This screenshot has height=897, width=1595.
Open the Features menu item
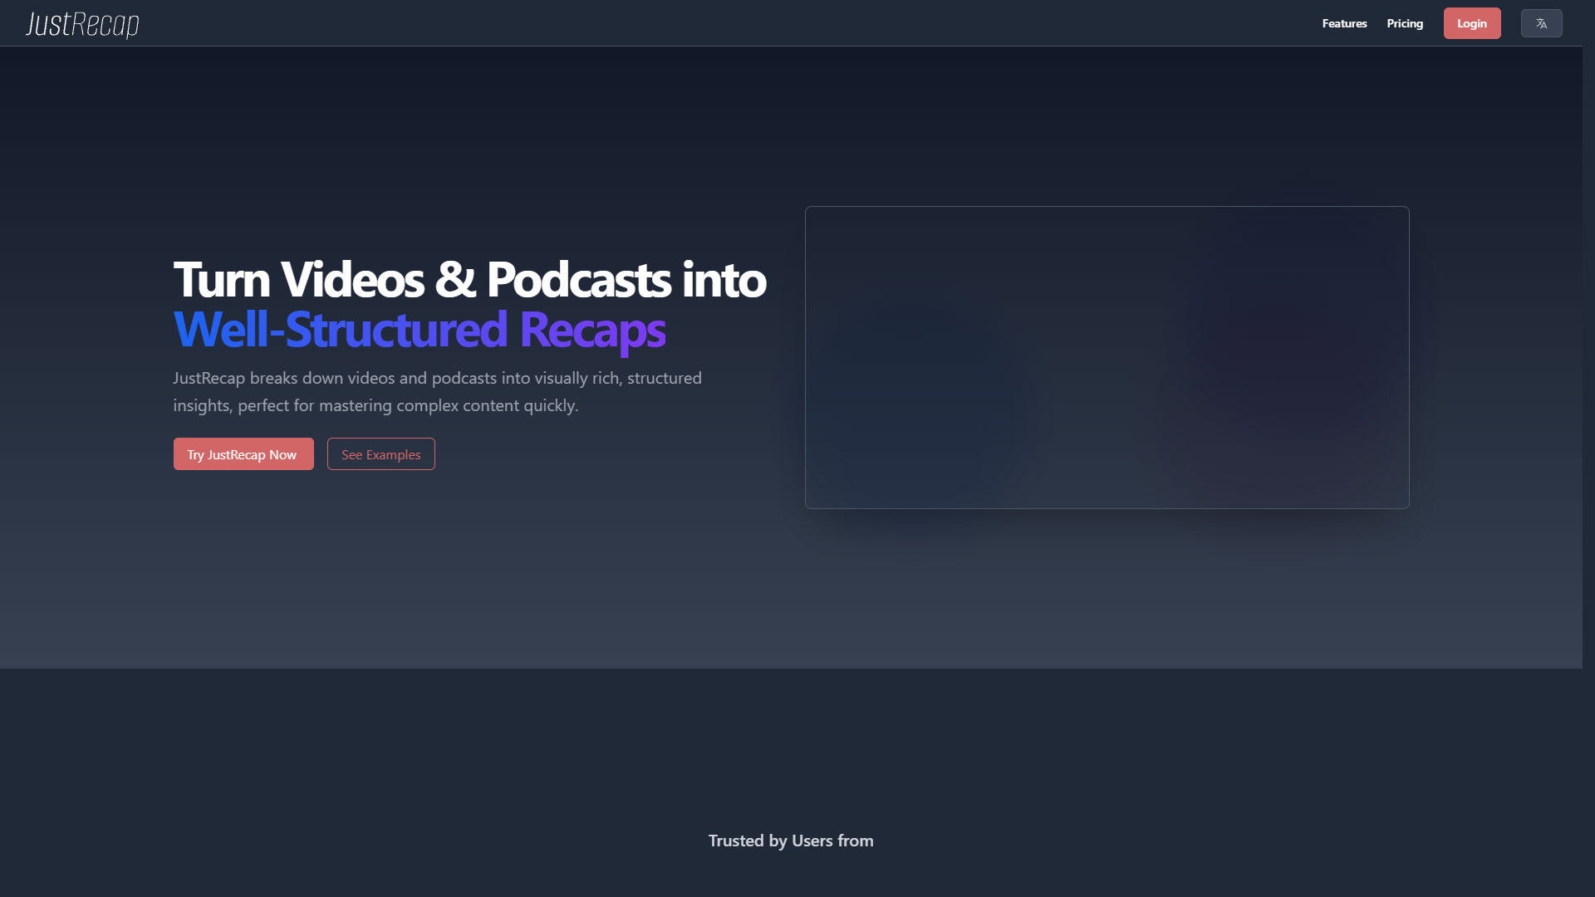[x=1344, y=23]
